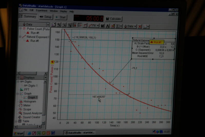This screenshot has height=137, width=205.
Task: Open the Experiment menu
Action: click(42, 11)
